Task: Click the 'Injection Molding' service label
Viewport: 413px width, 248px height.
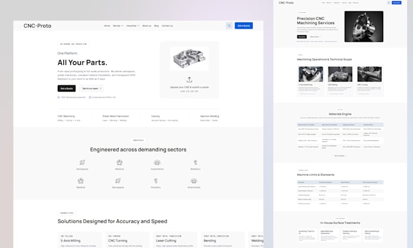Action: (210, 116)
